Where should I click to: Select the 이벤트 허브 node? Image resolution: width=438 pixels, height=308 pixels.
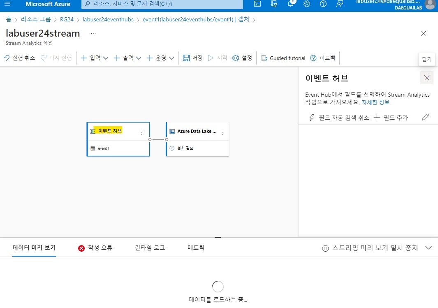(x=118, y=139)
